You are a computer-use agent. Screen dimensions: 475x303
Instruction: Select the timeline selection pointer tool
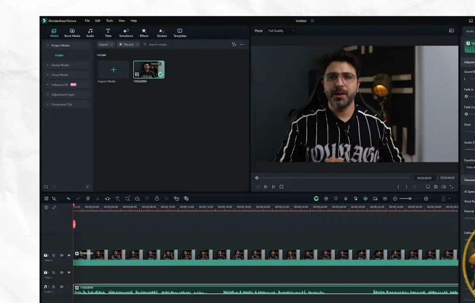point(54,199)
